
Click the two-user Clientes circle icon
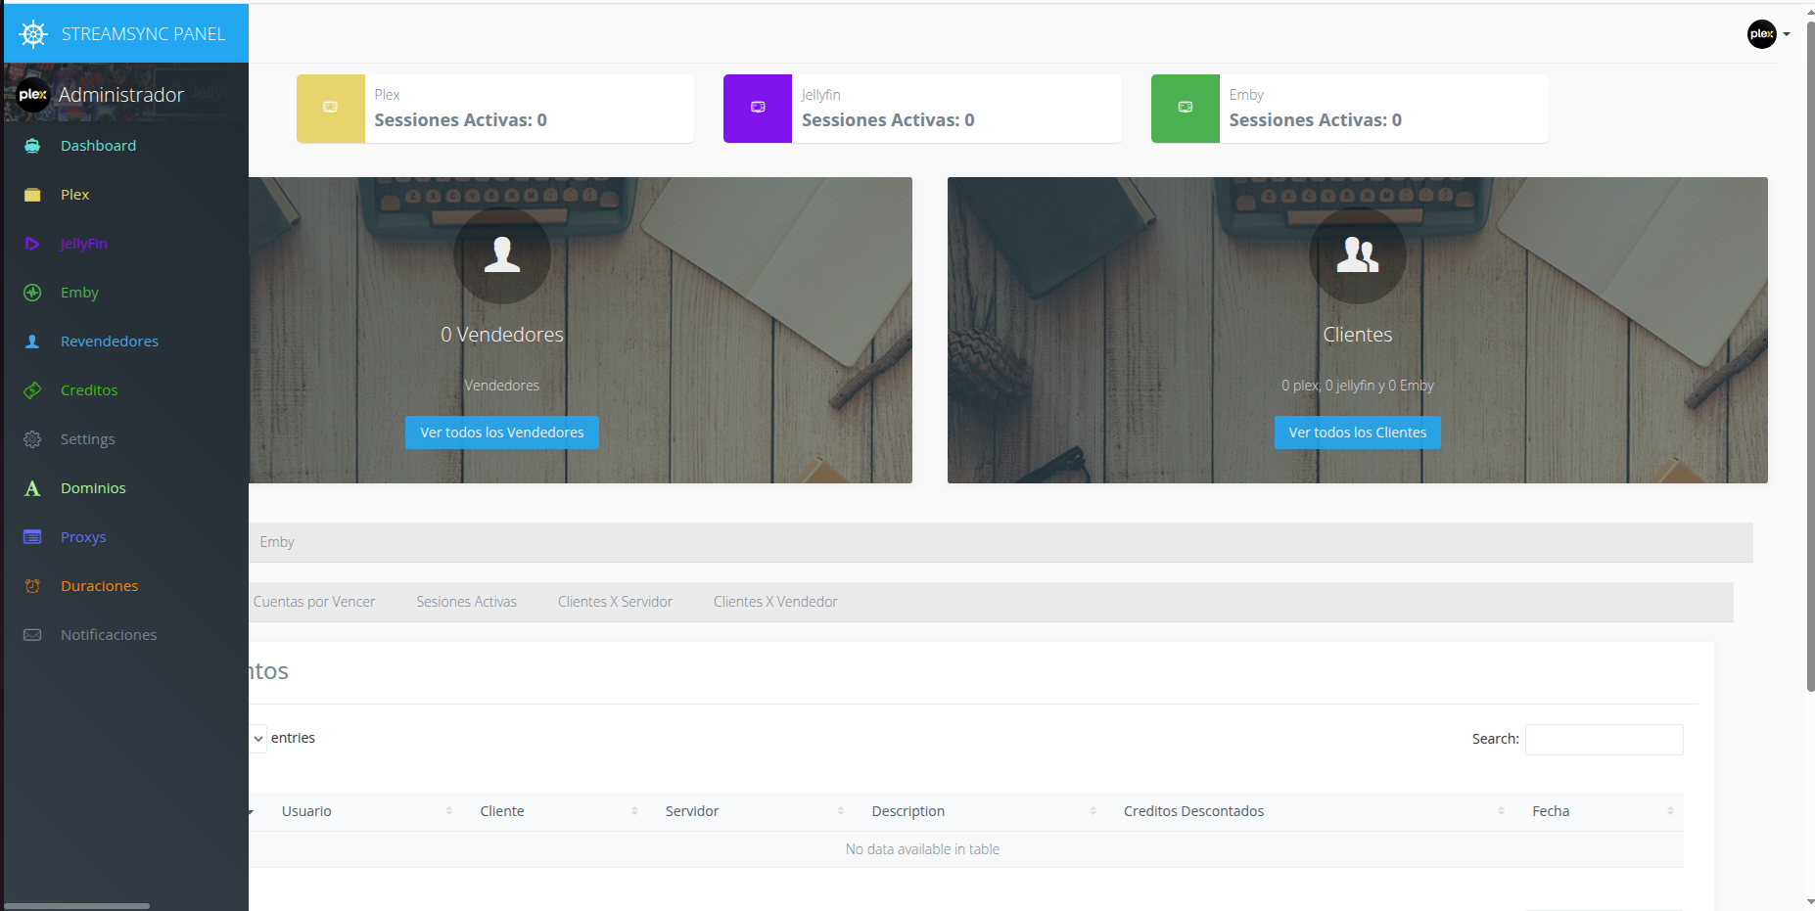tap(1358, 254)
